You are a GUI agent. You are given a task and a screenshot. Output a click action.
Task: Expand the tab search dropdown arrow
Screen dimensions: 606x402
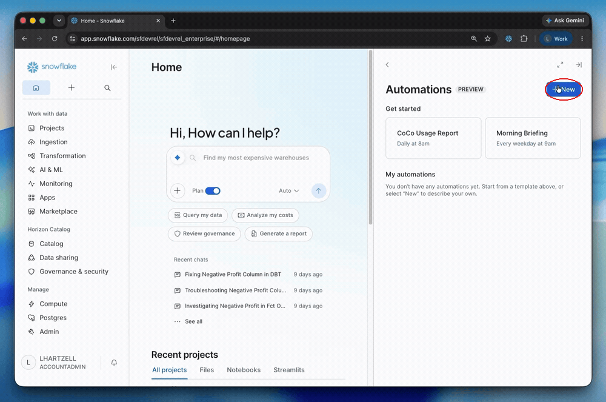(59, 21)
